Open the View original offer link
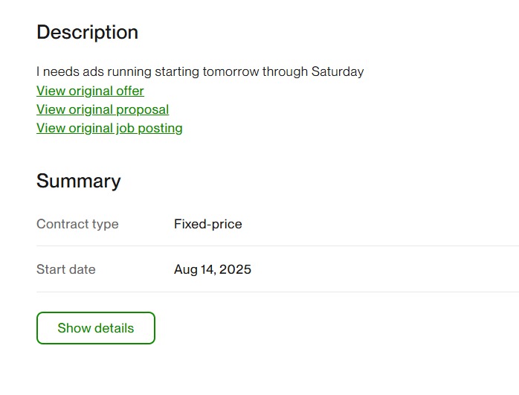The image size is (519, 395). (x=90, y=91)
